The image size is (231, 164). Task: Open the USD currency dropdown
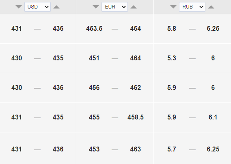coord(38,7)
